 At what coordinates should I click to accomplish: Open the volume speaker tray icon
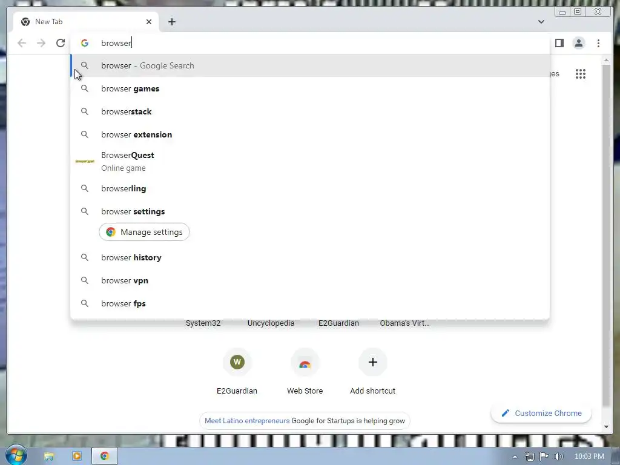tap(559, 457)
